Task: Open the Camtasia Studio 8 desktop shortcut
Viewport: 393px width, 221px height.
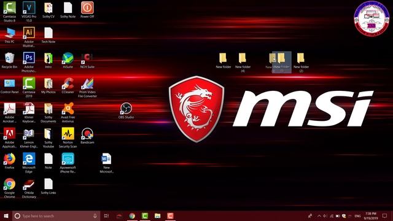Action: [10, 8]
